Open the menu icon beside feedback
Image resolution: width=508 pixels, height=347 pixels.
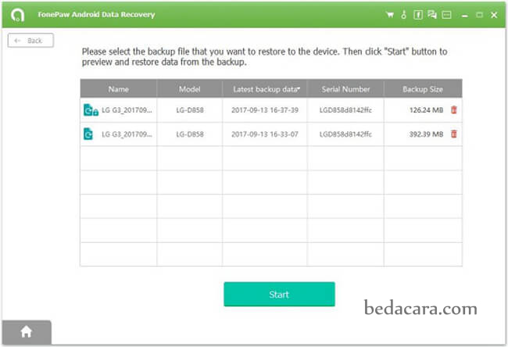pyautogui.click(x=446, y=15)
